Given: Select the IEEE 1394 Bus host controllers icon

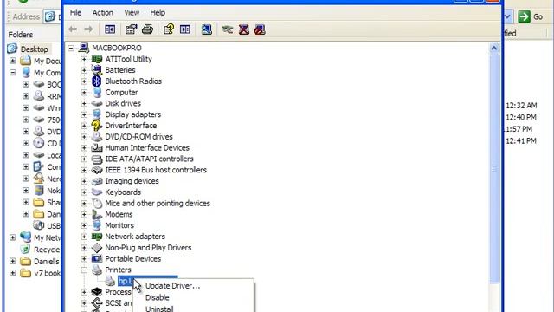Looking at the screenshot, I should (96, 170).
